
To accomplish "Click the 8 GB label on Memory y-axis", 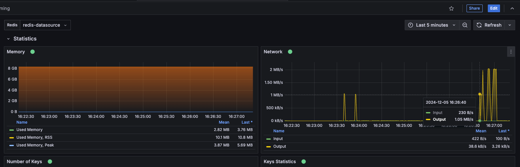I will (x=13, y=68).
